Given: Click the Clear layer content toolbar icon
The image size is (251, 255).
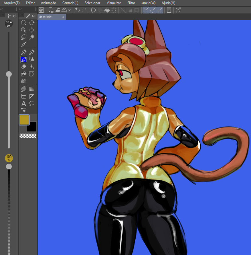Looking at the screenshot, I should click(x=93, y=10).
